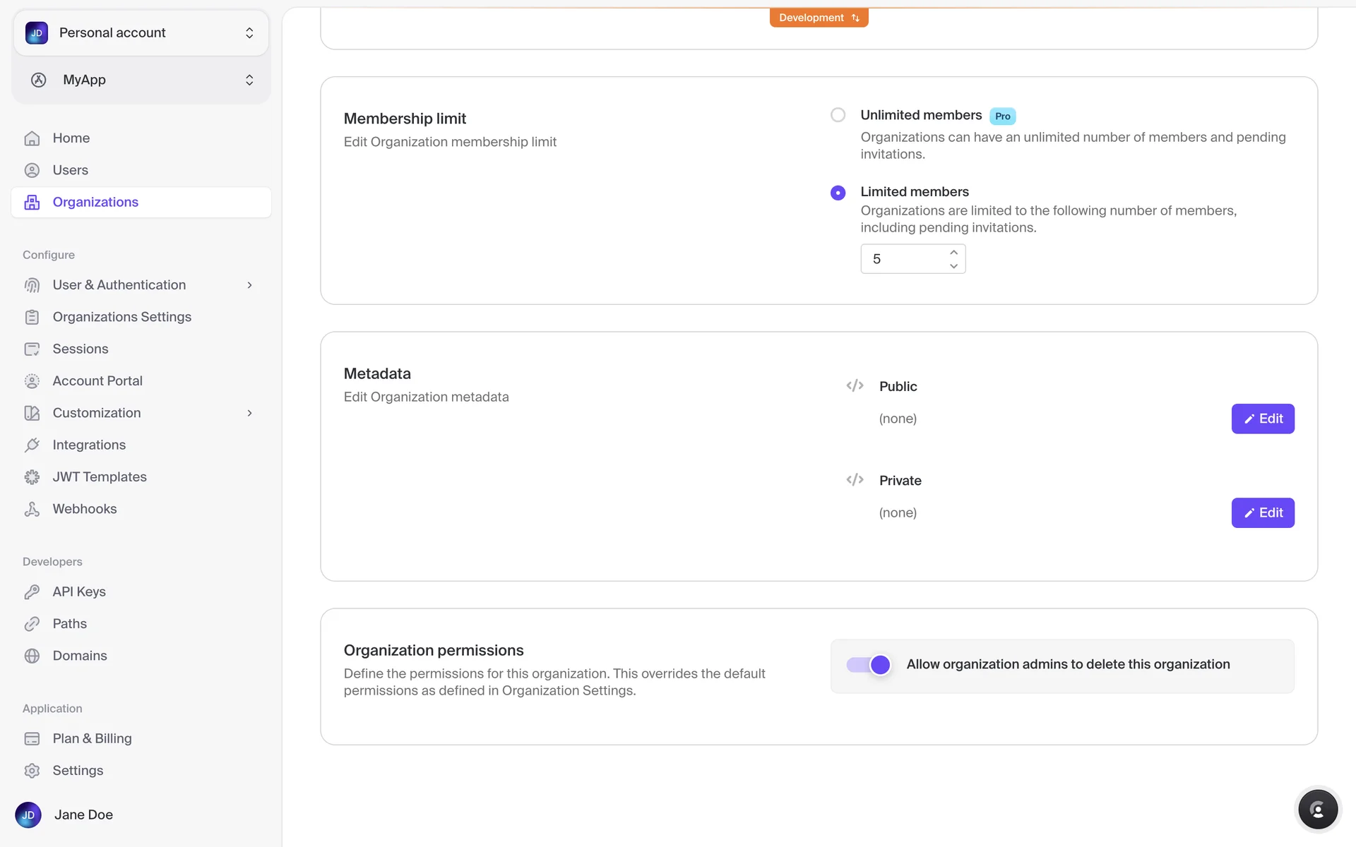Click the API Keys key icon

32,591
